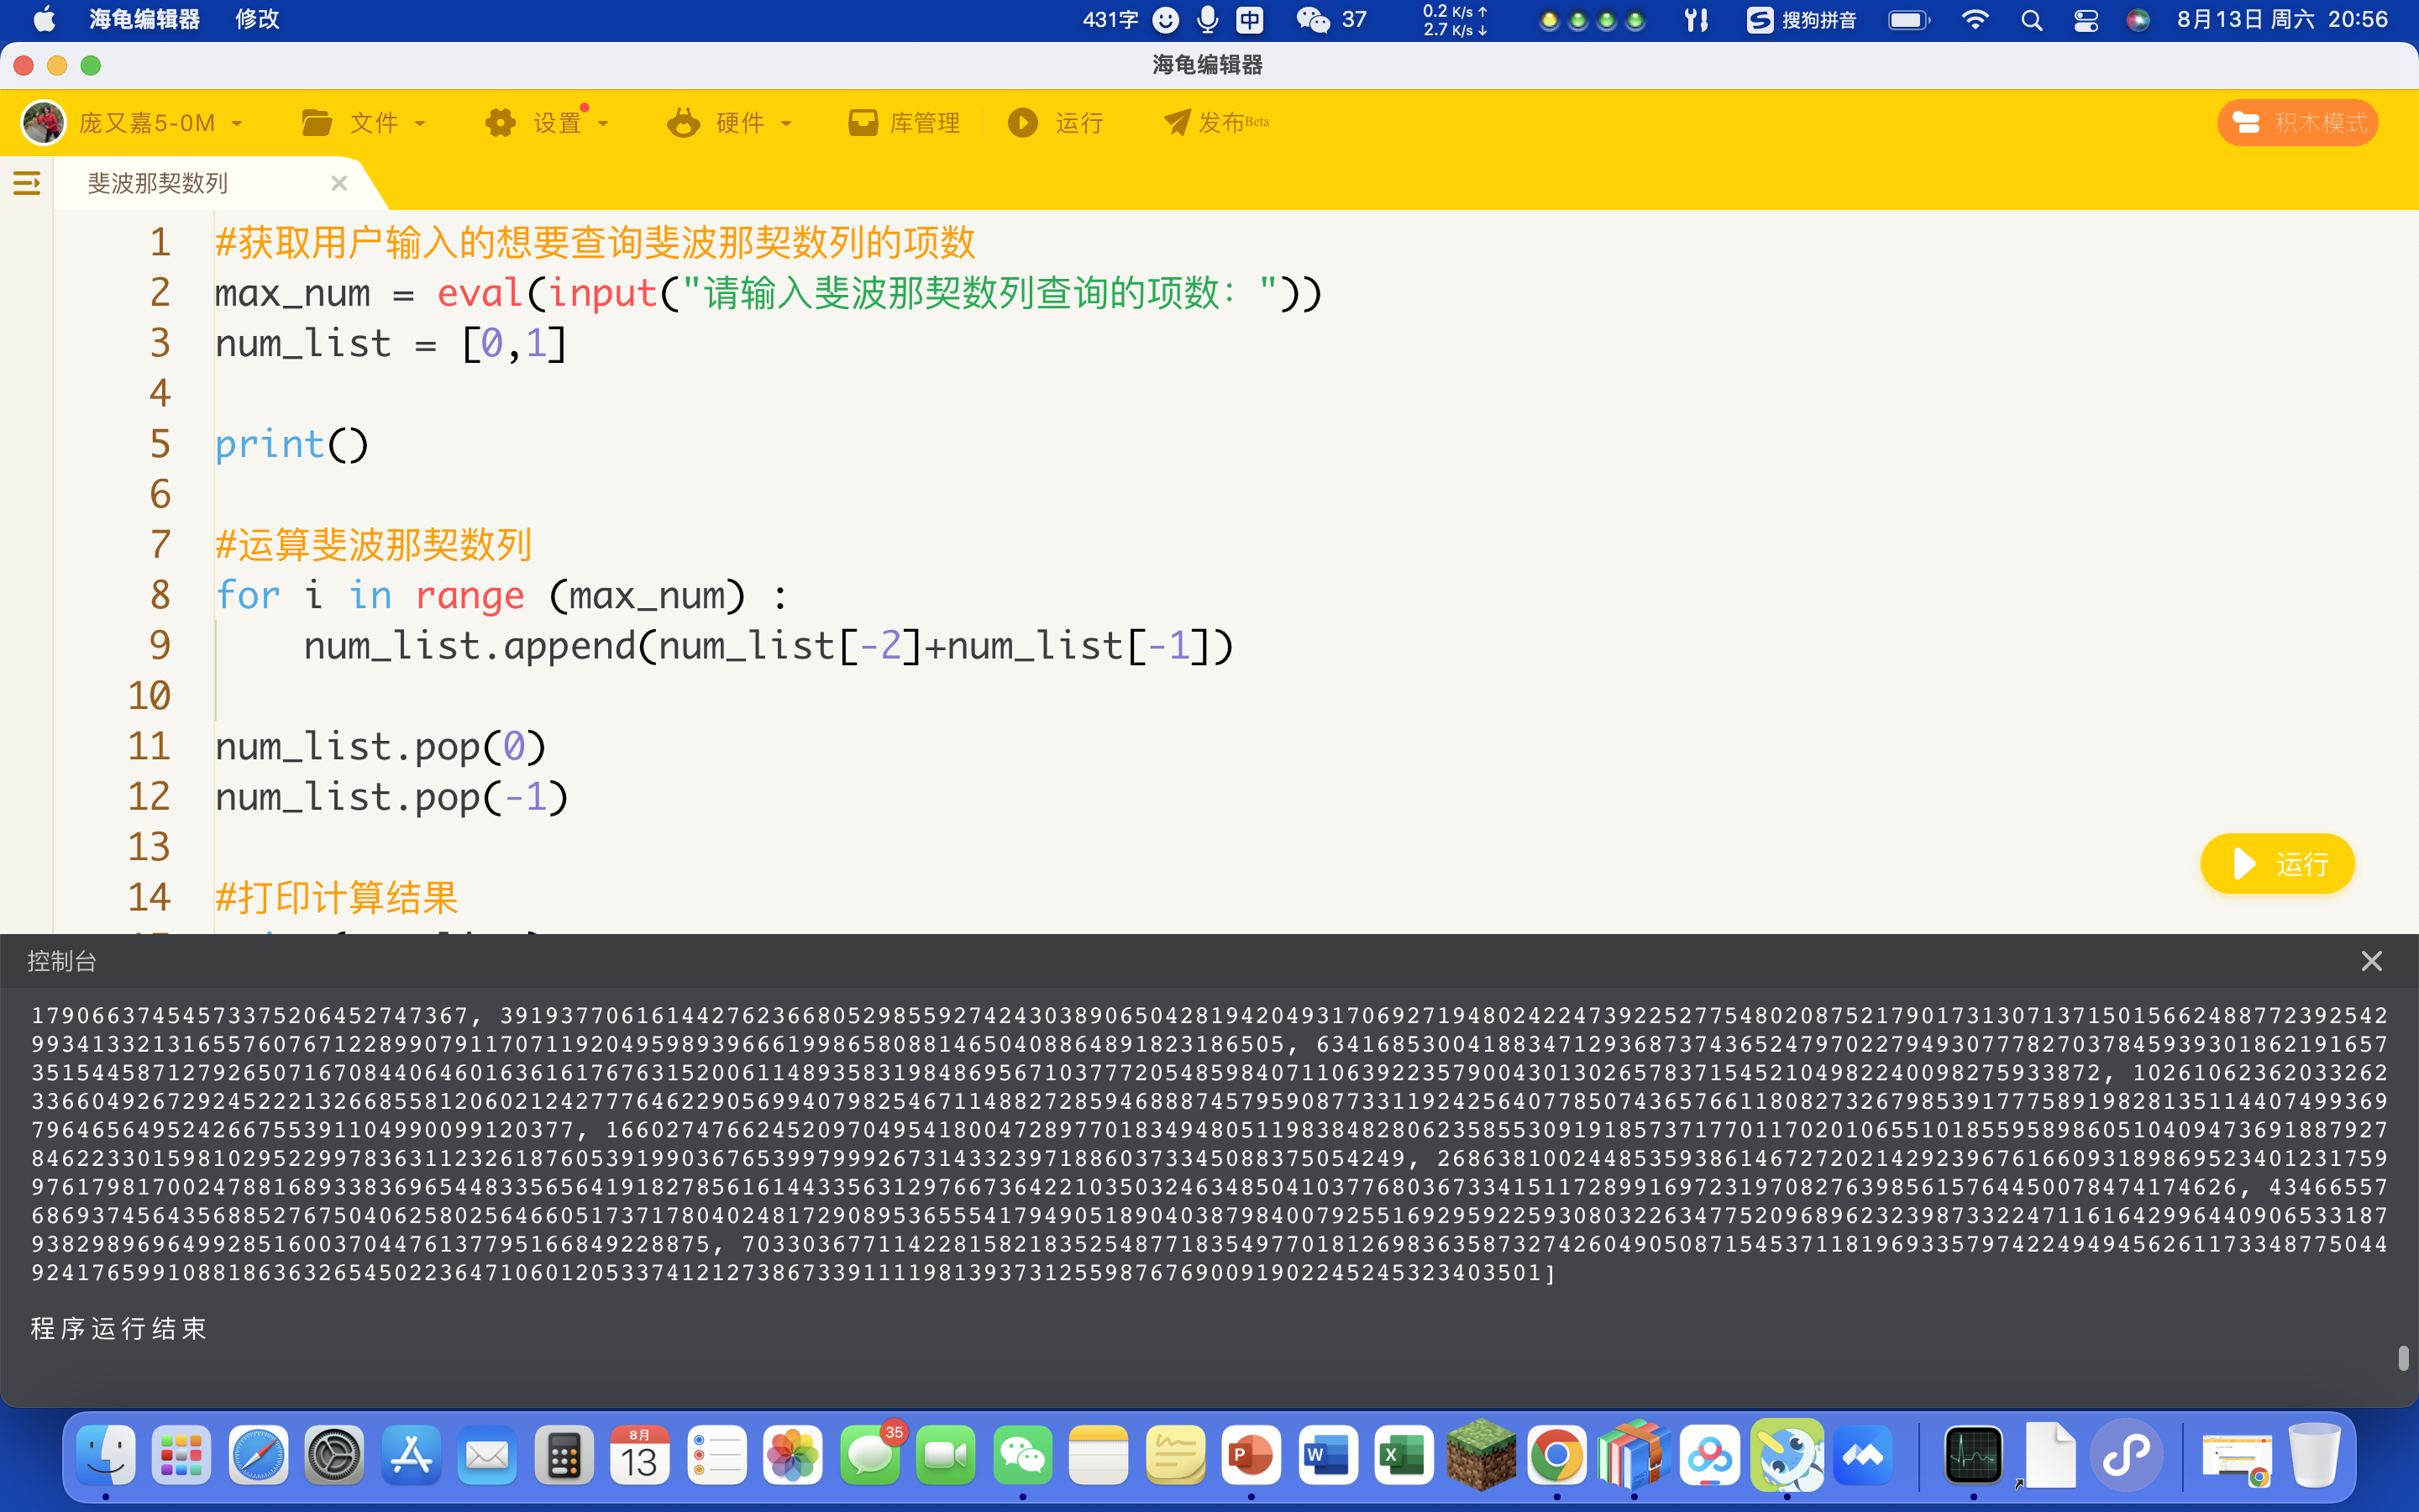This screenshot has height=1512, width=2419.
Task: Open Safari from the Dock
Action: (258, 1454)
